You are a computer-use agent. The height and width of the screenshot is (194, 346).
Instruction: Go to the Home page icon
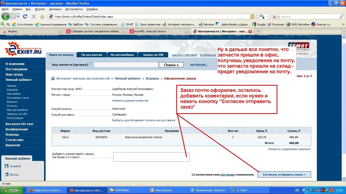42,16
